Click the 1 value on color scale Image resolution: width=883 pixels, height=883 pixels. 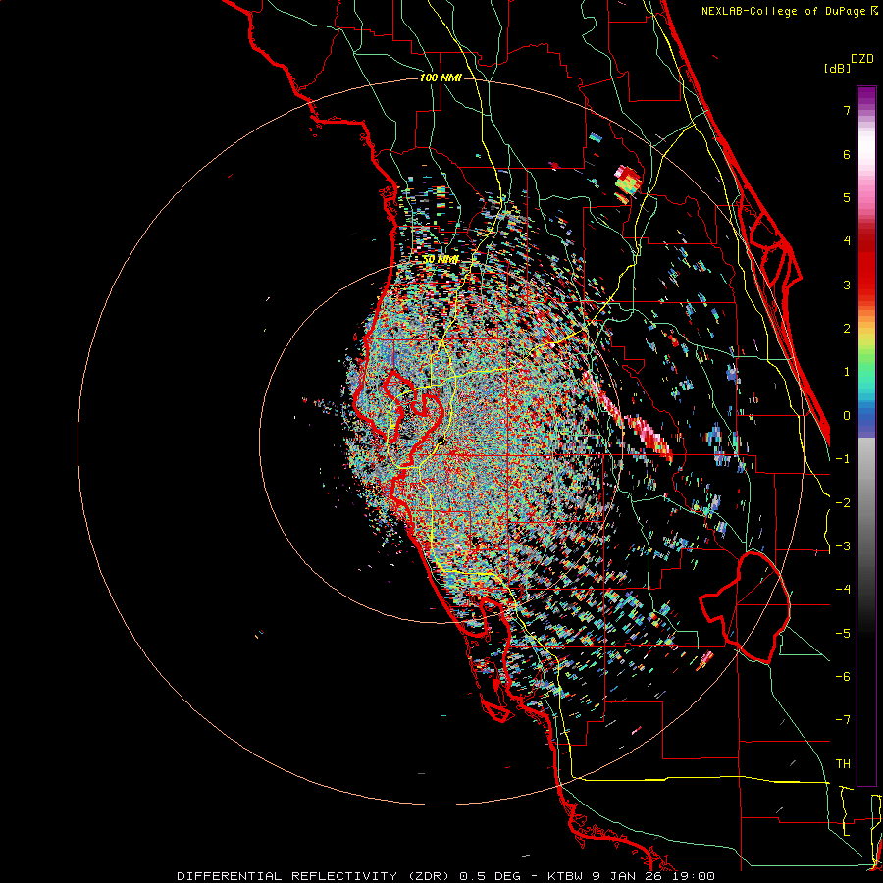point(847,372)
